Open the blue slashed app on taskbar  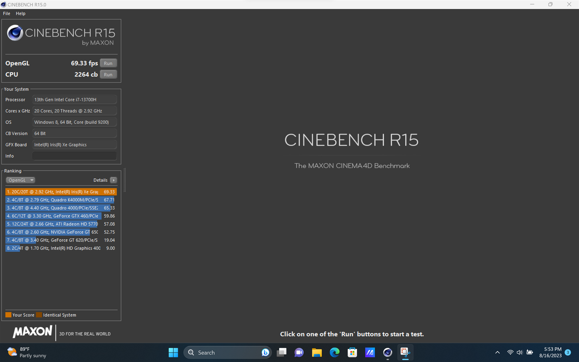(370, 352)
